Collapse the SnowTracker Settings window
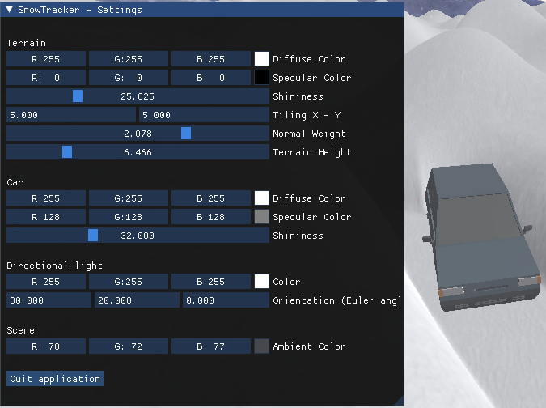The width and height of the screenshot is (546, 408). (10, 10)
